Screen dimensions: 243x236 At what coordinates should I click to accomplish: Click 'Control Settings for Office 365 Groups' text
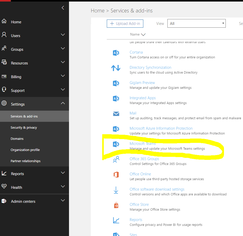pyautogui.click(x=158, y=164)
